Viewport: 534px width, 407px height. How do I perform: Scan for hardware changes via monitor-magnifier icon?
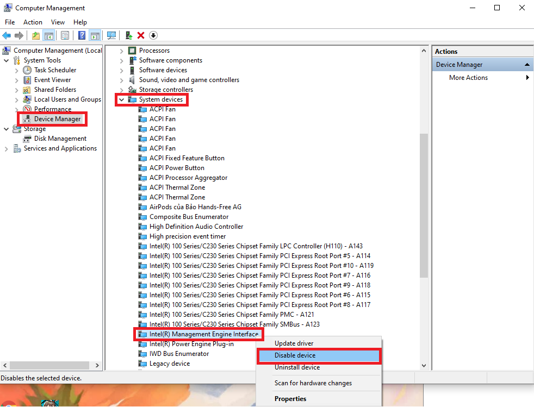point(111,35)
